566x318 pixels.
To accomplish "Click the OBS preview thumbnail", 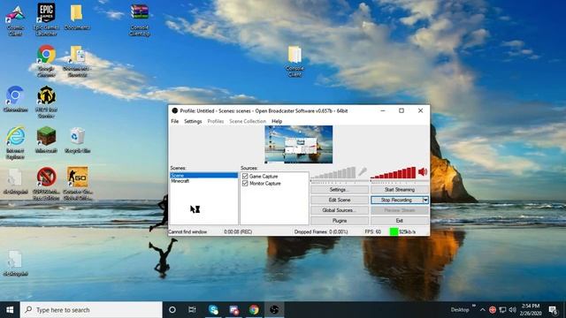I will click(x=299, y=144).
